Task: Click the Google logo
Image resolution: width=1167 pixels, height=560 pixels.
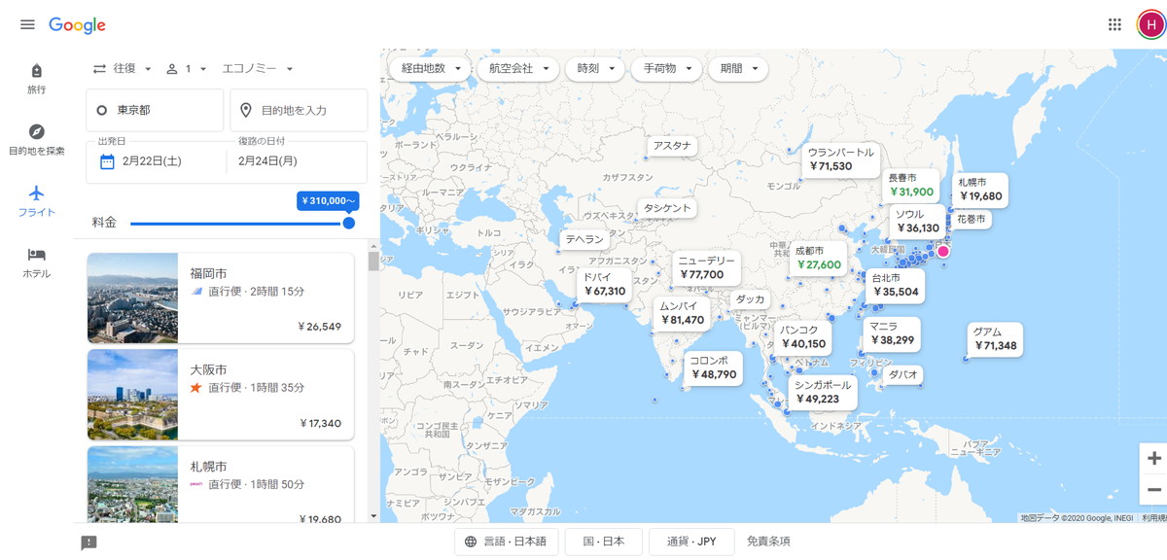Action: coord(77,25)
